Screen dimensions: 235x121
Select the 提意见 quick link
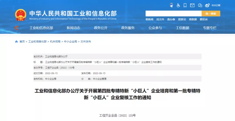[182, 19]
